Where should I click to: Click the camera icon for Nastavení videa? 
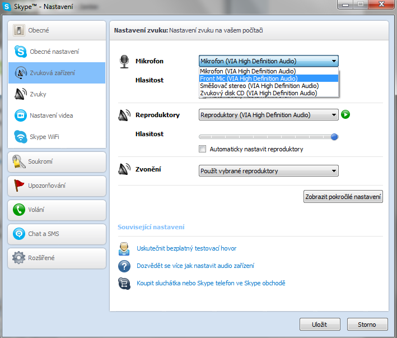click(21, 115)
